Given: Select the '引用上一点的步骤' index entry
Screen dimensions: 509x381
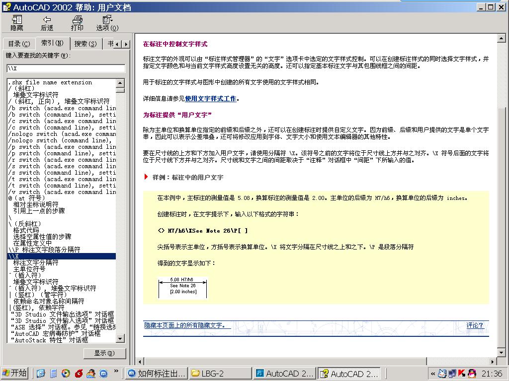Looking at the screenshot, I should 39,211.
